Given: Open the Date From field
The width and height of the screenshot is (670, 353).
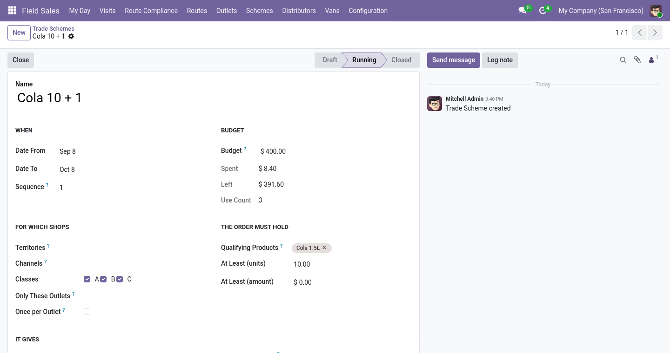Looking at the screenshot, I should coord(133,151).
